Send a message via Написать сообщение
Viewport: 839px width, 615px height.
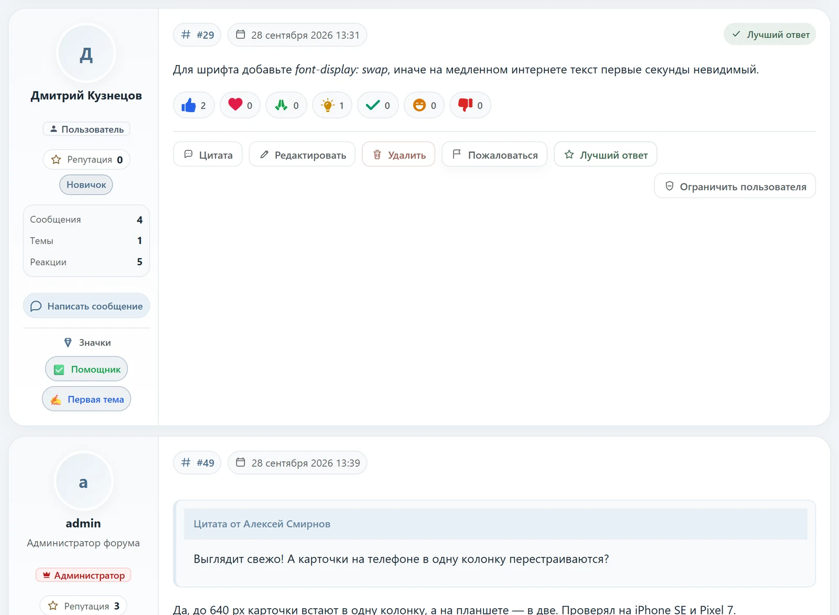pos(87,306)
